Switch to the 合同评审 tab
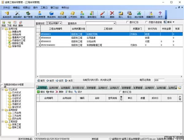 coord(54,88)
